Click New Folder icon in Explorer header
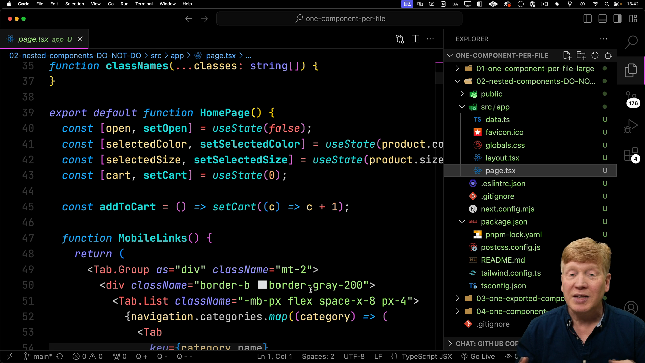 581,55
